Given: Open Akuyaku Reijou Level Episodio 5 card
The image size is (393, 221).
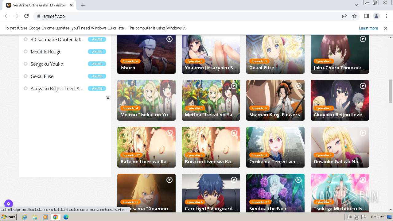Looking at the screenshot, I should coord(340,100).
